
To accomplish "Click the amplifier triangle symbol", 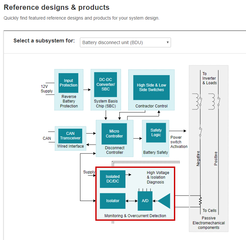I will [x=164, y=201].
